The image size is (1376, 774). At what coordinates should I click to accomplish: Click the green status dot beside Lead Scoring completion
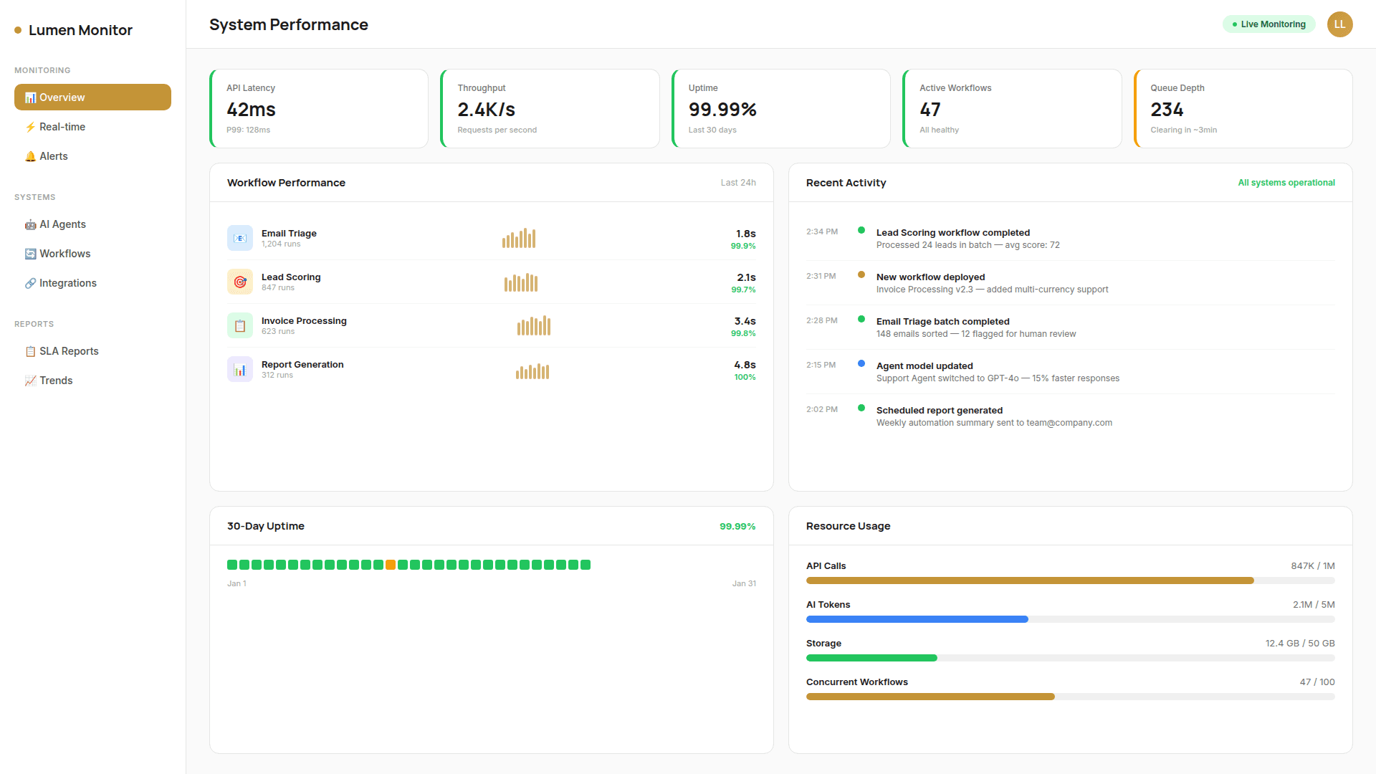(x=861, y=230)
